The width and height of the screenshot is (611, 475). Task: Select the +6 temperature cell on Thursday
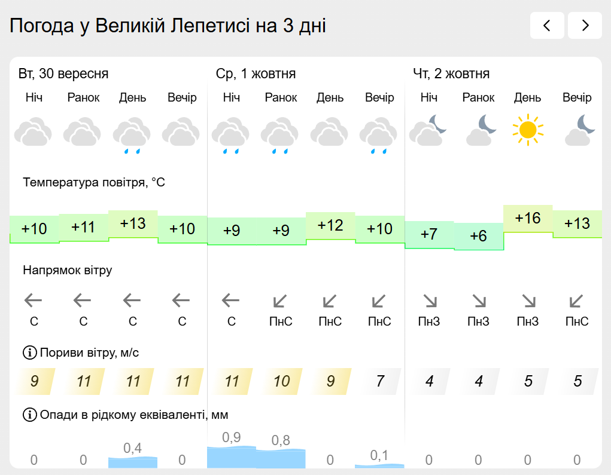click(x=479, y=236)
